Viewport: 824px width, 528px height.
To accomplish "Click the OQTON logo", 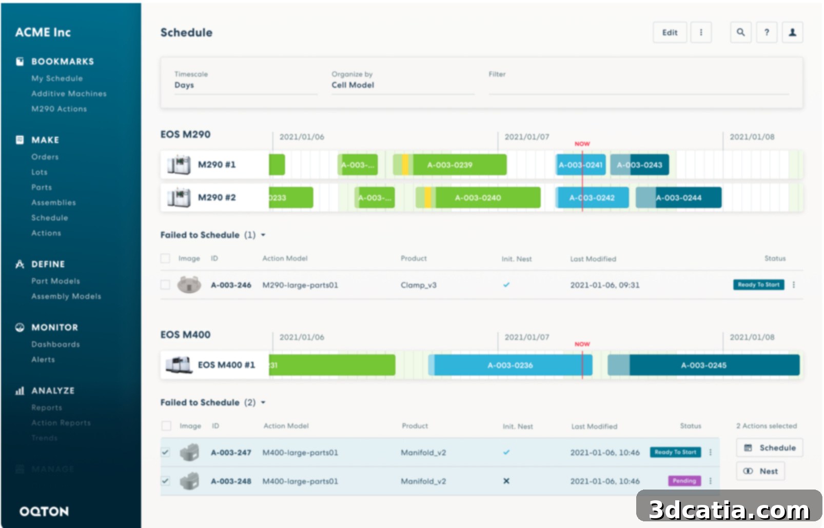I will tap(44, 511).
